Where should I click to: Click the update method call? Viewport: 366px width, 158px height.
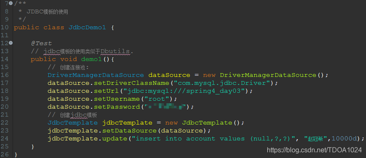(x=115, y=139)
